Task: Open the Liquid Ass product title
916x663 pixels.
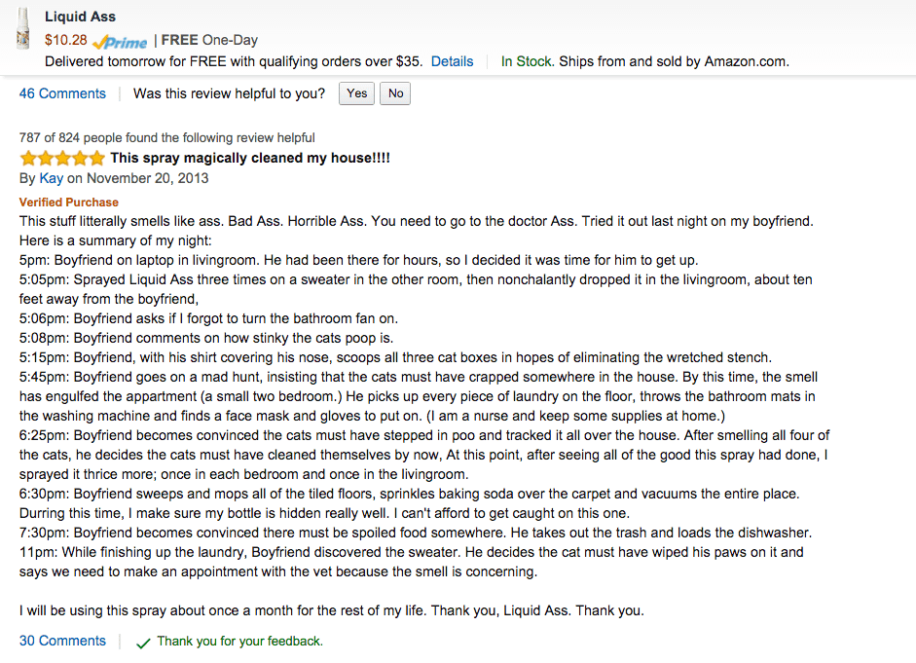Action: pos(80,17)
